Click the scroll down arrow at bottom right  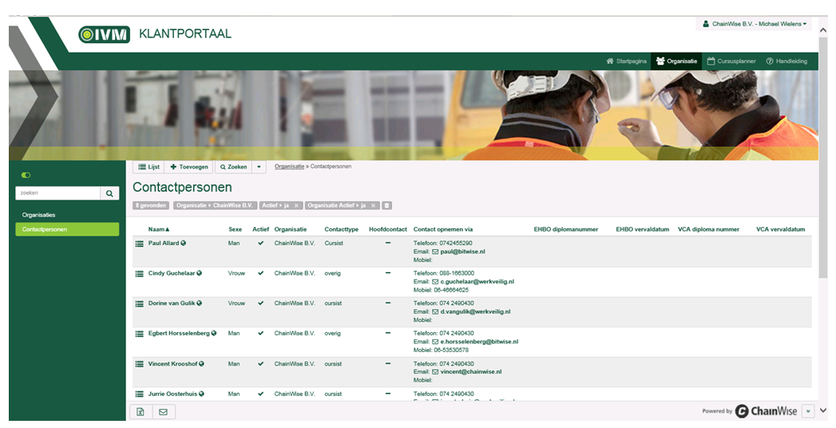click(x=822, y=410)
